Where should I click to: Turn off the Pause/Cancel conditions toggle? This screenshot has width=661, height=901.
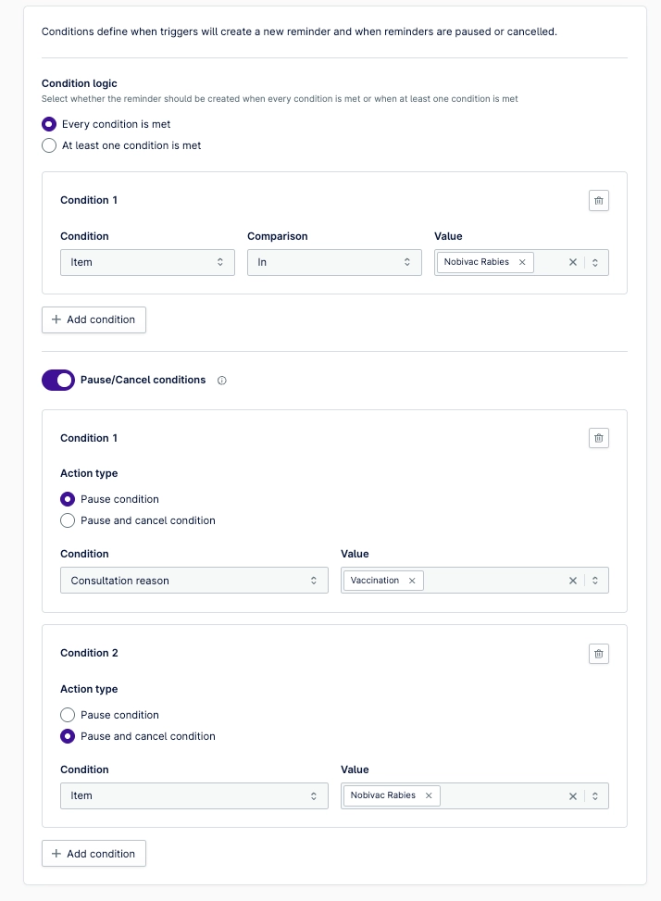(x=58, y=380)
